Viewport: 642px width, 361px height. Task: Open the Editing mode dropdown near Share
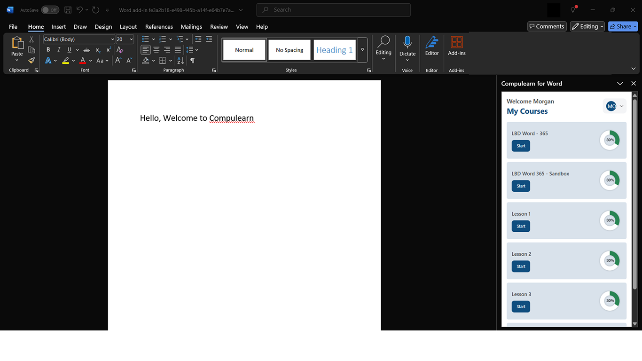point(587,26)
